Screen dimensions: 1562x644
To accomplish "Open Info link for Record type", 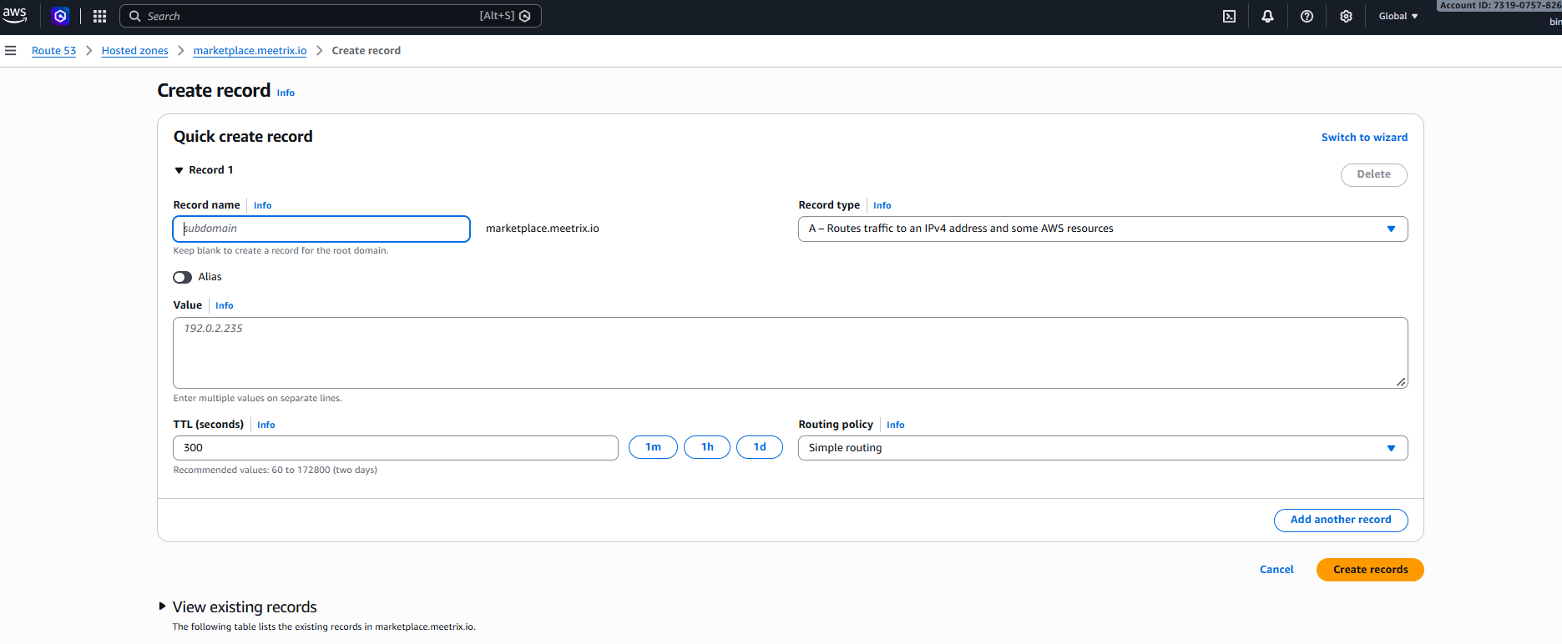I will click(x=882, y=205).
